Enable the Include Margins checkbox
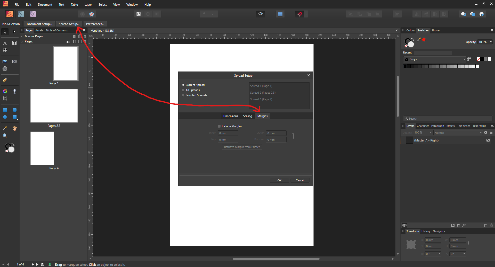 pos(219,126)
